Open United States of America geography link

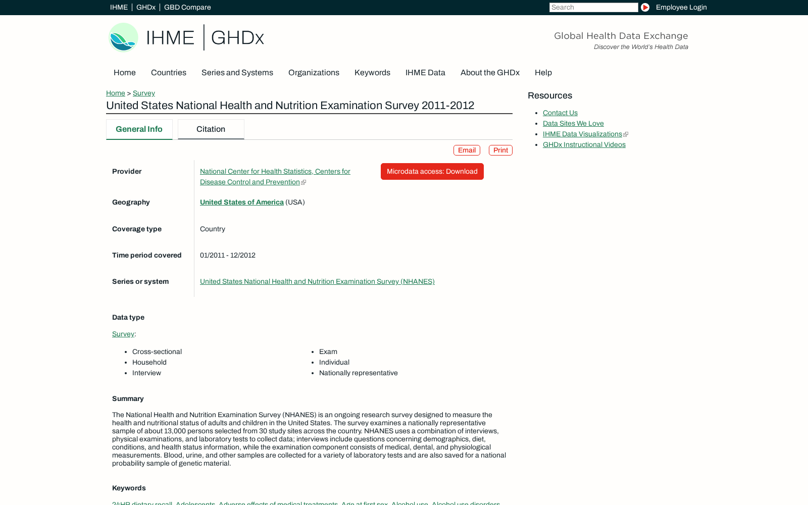242,202
